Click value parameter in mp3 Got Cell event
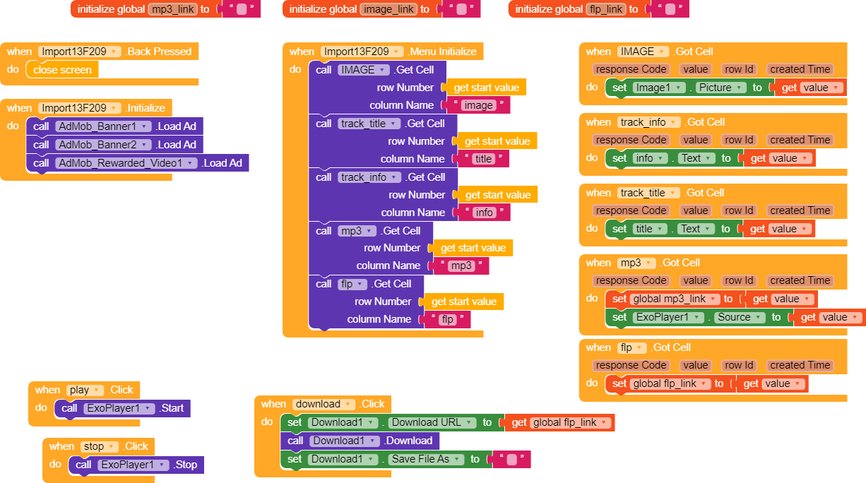 pos(696,280)
